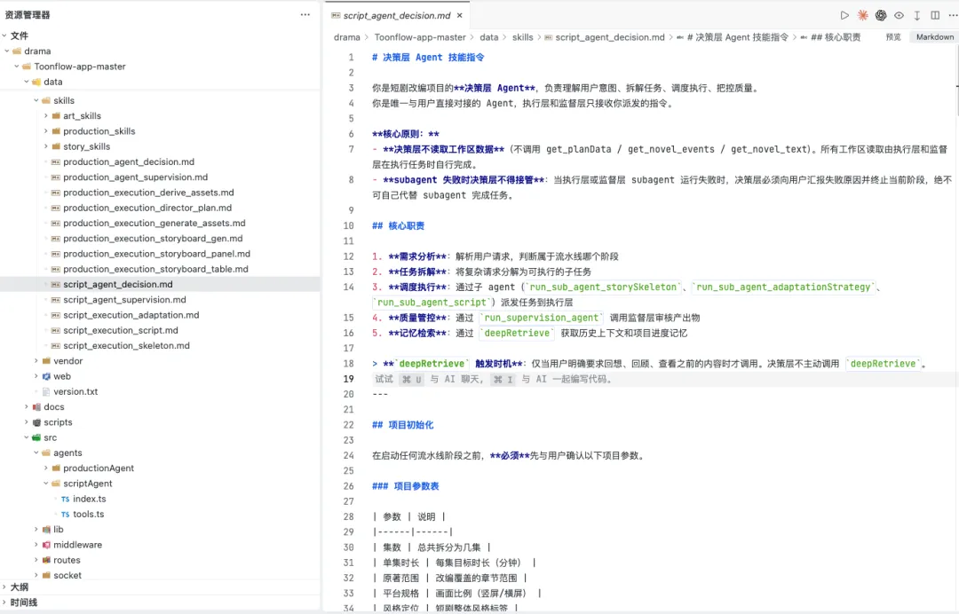Click the markdown icon beside script_execution_skeleton.md
959x614 pixels.
[56, 346]
